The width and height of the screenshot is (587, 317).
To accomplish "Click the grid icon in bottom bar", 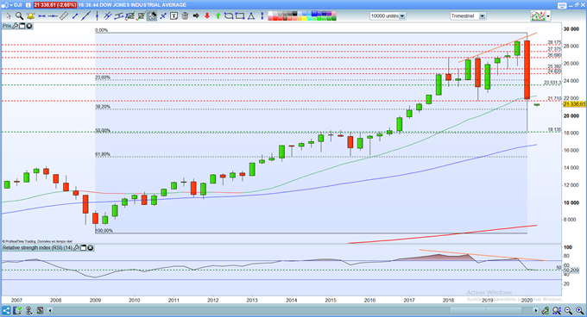I will click(40, 310).
